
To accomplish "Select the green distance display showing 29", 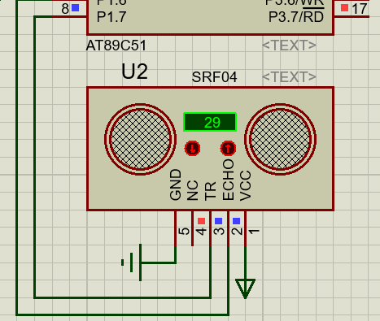I will point(210,122).
